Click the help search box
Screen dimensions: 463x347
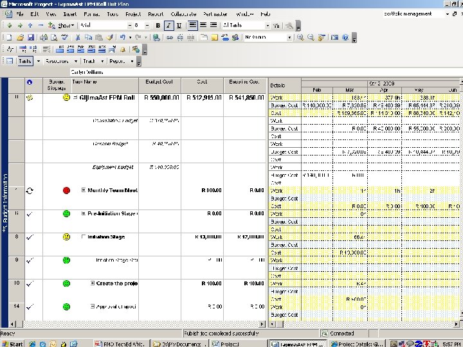pos(413,14)
